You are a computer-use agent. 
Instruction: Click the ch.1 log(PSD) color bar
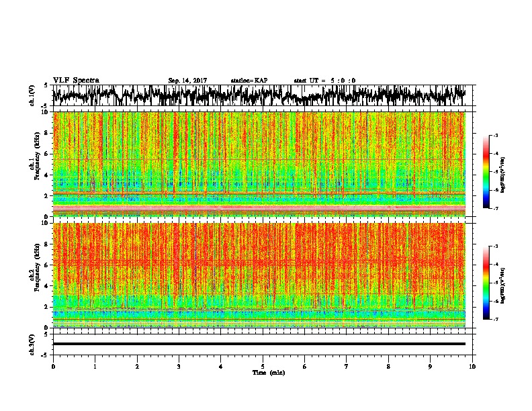[x=486, y=172]
